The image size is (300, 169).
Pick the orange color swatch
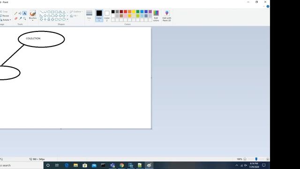click(129, 12)
